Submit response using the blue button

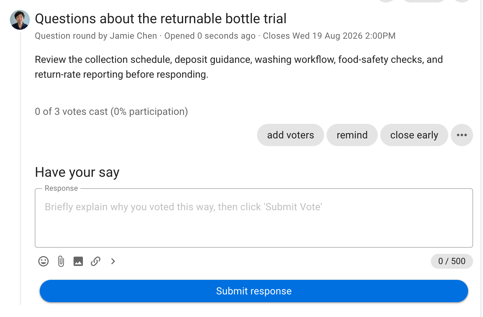tap(254, 291)
